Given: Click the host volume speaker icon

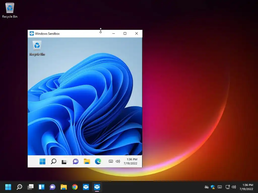Looking at the screenshot, I should point(234,187).
